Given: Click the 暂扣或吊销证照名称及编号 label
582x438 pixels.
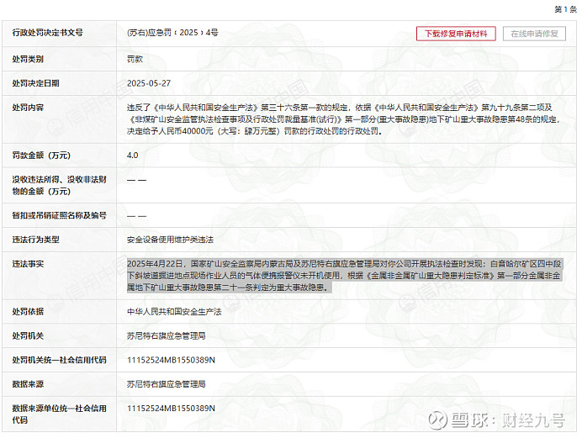Looking at the screenshot, I should tap(60, 215).
